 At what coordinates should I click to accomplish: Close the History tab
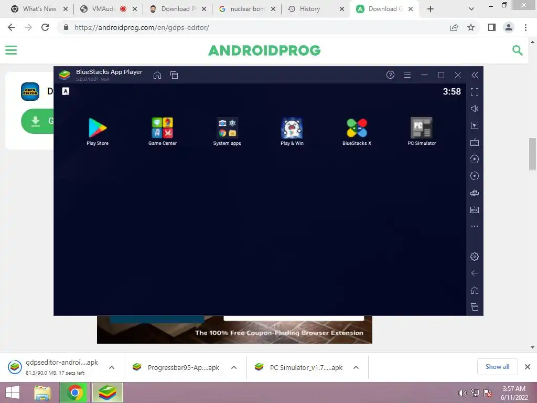(x=342, y=9)
